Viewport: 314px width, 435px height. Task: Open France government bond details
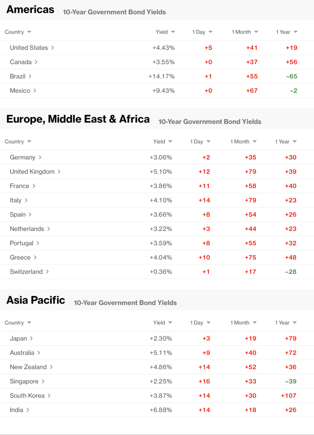tap(20, 186)
